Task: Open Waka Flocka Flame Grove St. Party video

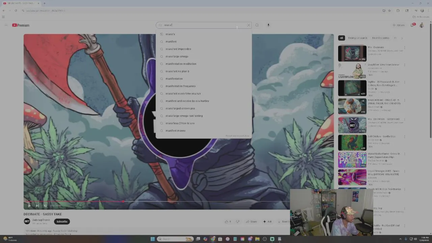Action: point(352,160)
